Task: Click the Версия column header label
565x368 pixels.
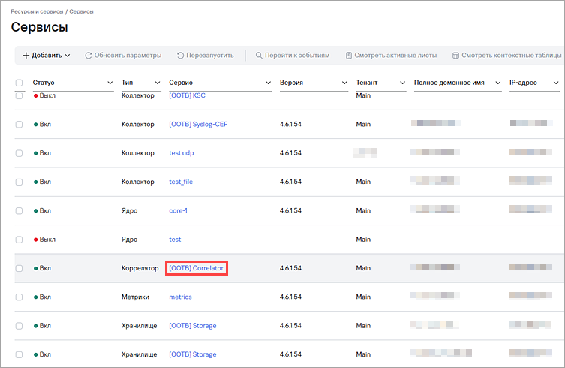Action: point(291,83)
